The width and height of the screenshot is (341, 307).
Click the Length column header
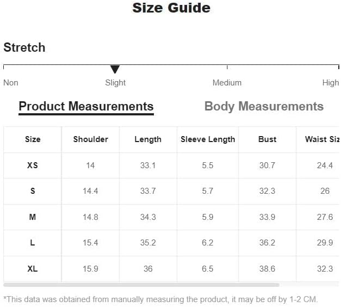pos(148,139)
